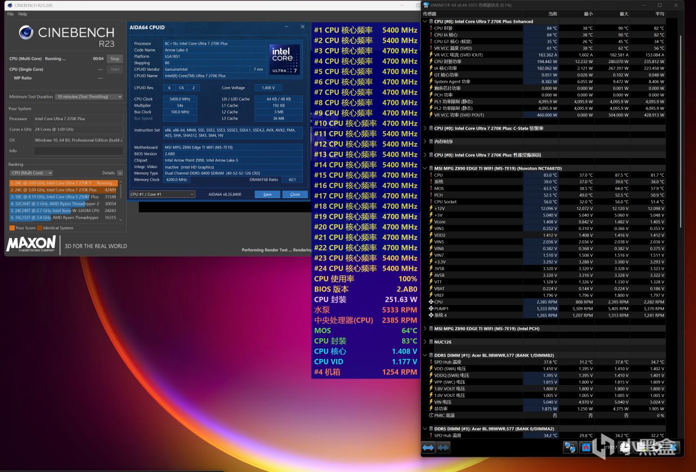Minimize the AIDA64 CPUID window
Image resolution: width=696 pixels, height=472 pixels.
287,27
